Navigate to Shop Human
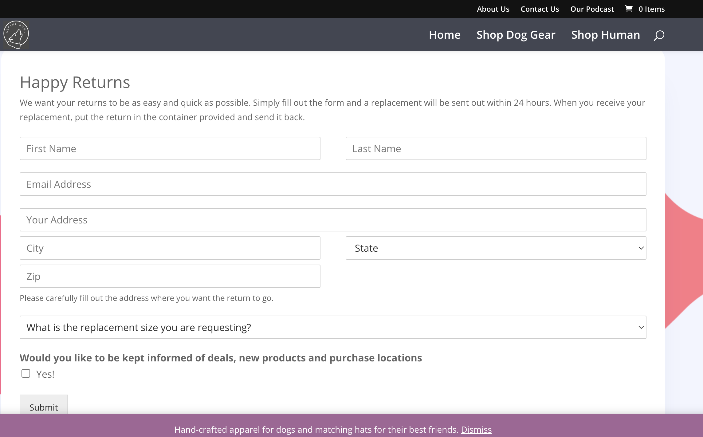703x437 pixels. 605,35
